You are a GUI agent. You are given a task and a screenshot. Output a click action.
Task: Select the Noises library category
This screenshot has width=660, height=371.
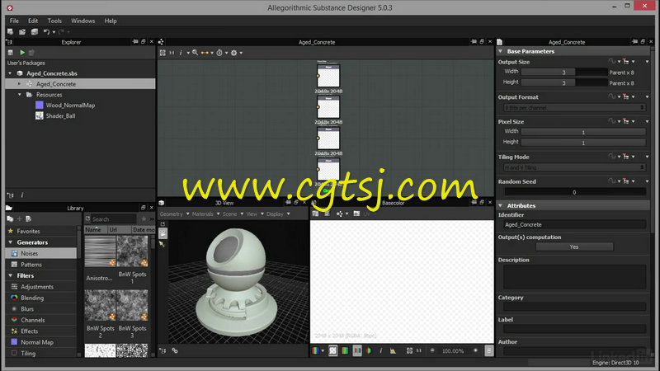[40, 253]
